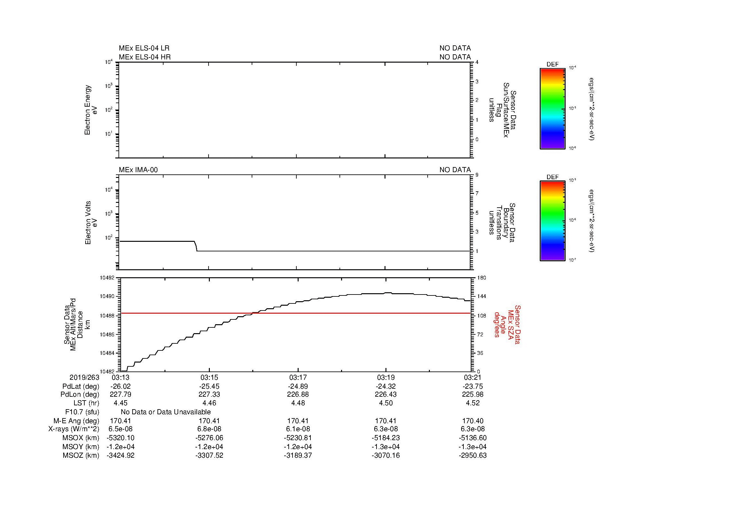Click M-E Ang value 170.40

[x=472, y=421]
